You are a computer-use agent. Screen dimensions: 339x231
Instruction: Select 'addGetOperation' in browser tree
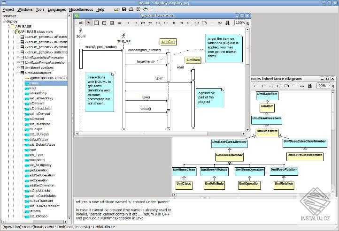(x=42, y=175)
